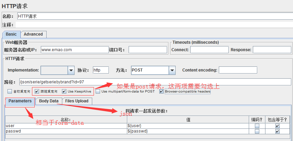Focus the Connect timeout field

point(209,50)
